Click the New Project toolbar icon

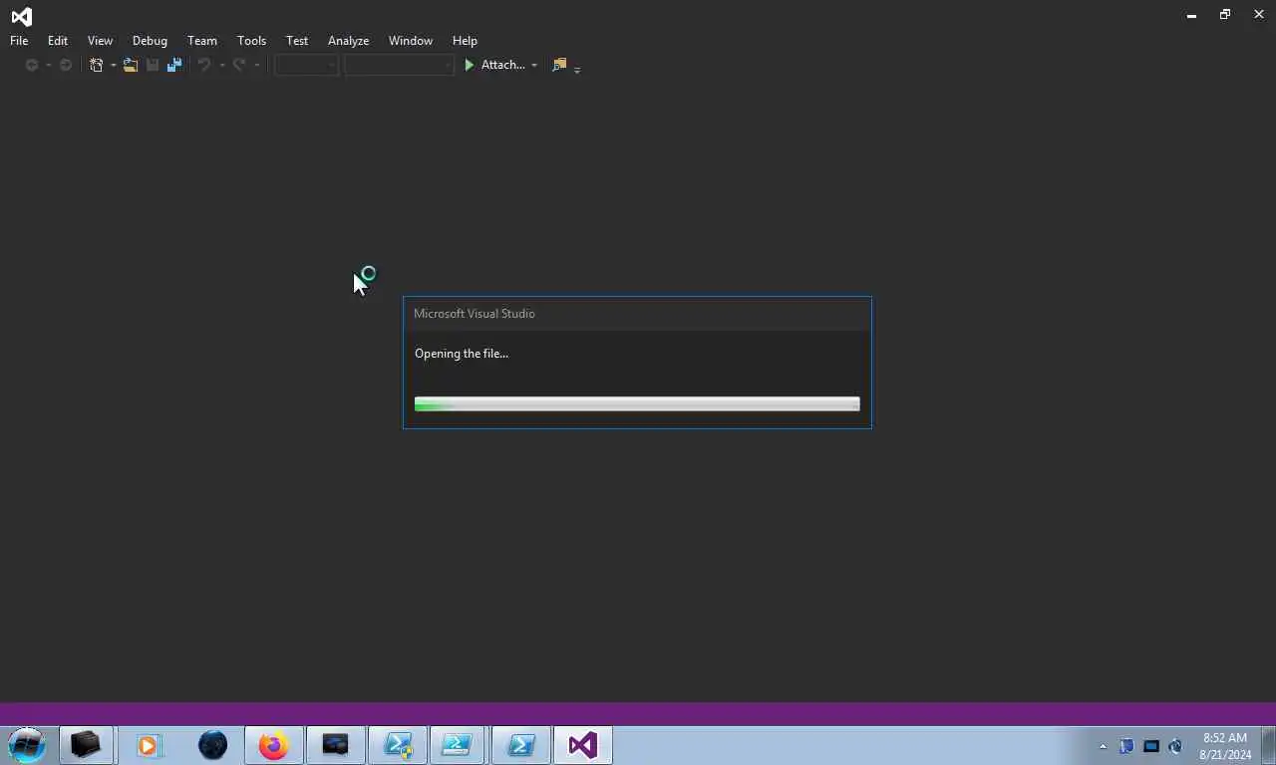pos(96,65)
